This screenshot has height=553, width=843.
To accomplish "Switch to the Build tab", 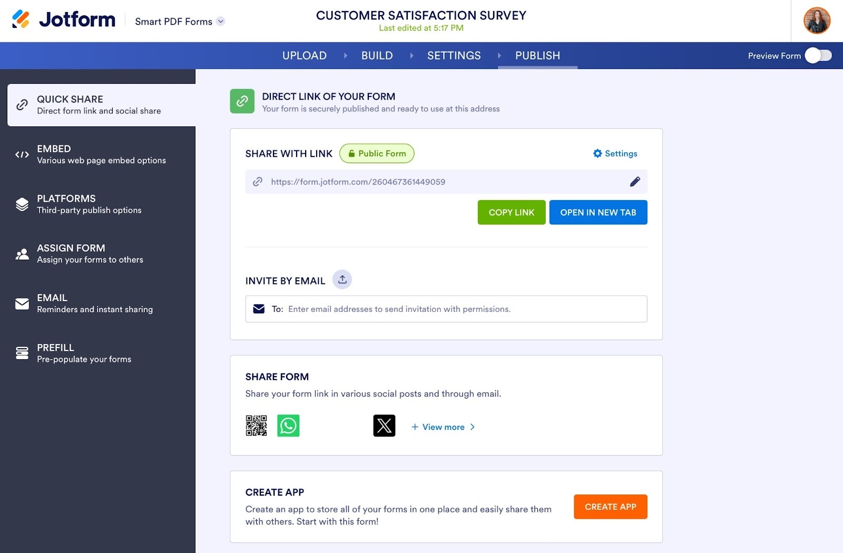I will pos(376,55).
